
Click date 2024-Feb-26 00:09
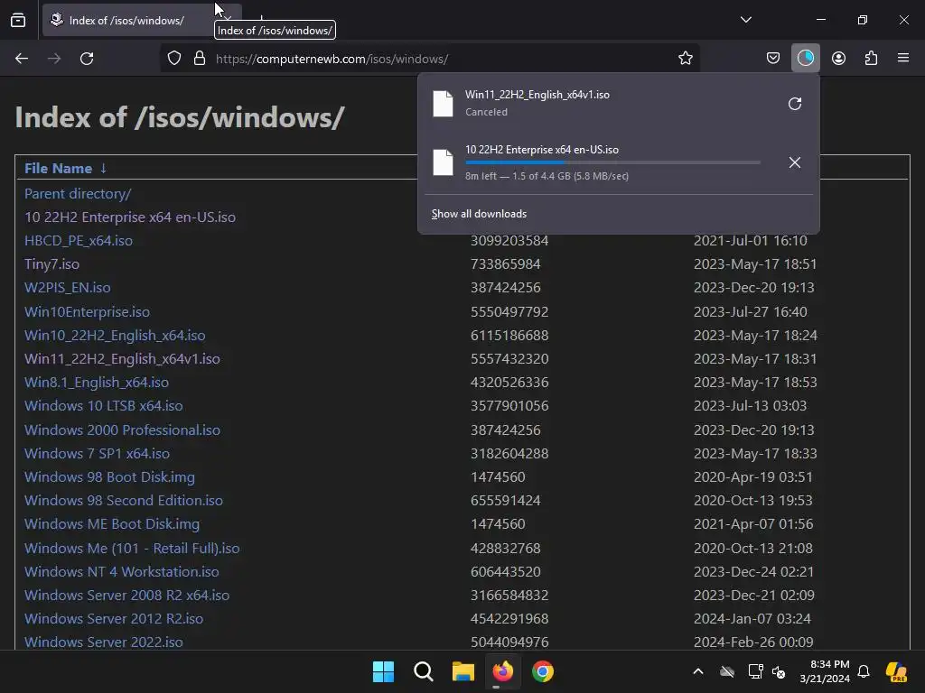point(753,642)
